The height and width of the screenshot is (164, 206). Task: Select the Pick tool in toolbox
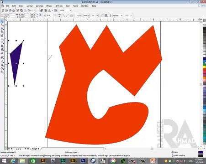(x=2, y=21)
